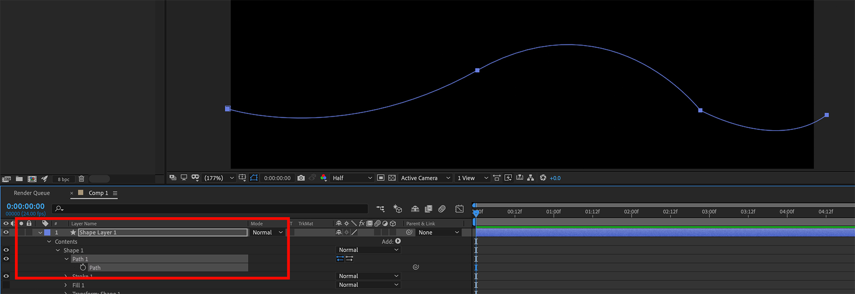Click the Fast Previews lightning icon
The image size is (855, 294).
(508, 178)
